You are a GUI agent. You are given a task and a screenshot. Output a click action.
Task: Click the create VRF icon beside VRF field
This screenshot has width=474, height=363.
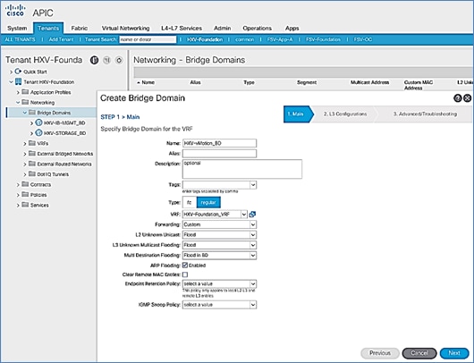tap(252, 215)
